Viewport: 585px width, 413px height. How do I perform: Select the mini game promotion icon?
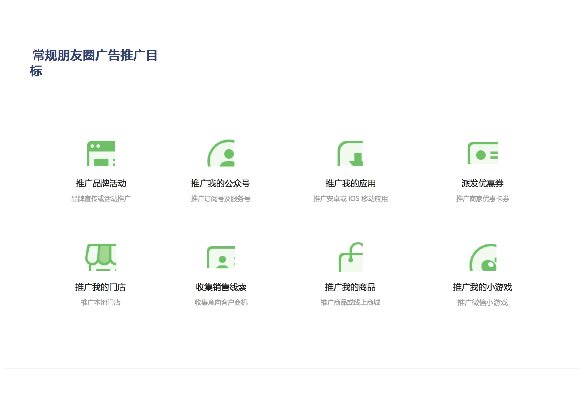click(x=483, y=257)
